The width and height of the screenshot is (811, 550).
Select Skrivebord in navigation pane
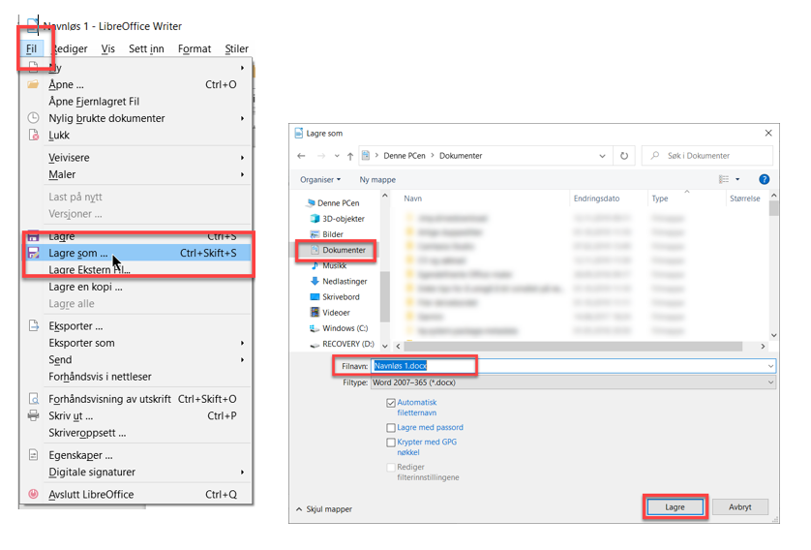tap(341, 296)
